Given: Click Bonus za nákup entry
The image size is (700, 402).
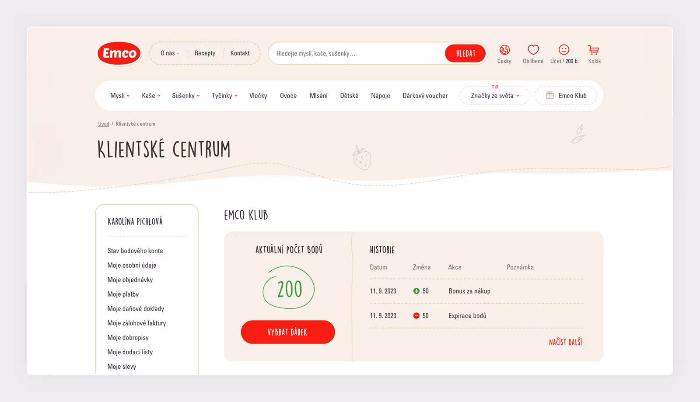Looking at the screenshot, I should 469,291.
